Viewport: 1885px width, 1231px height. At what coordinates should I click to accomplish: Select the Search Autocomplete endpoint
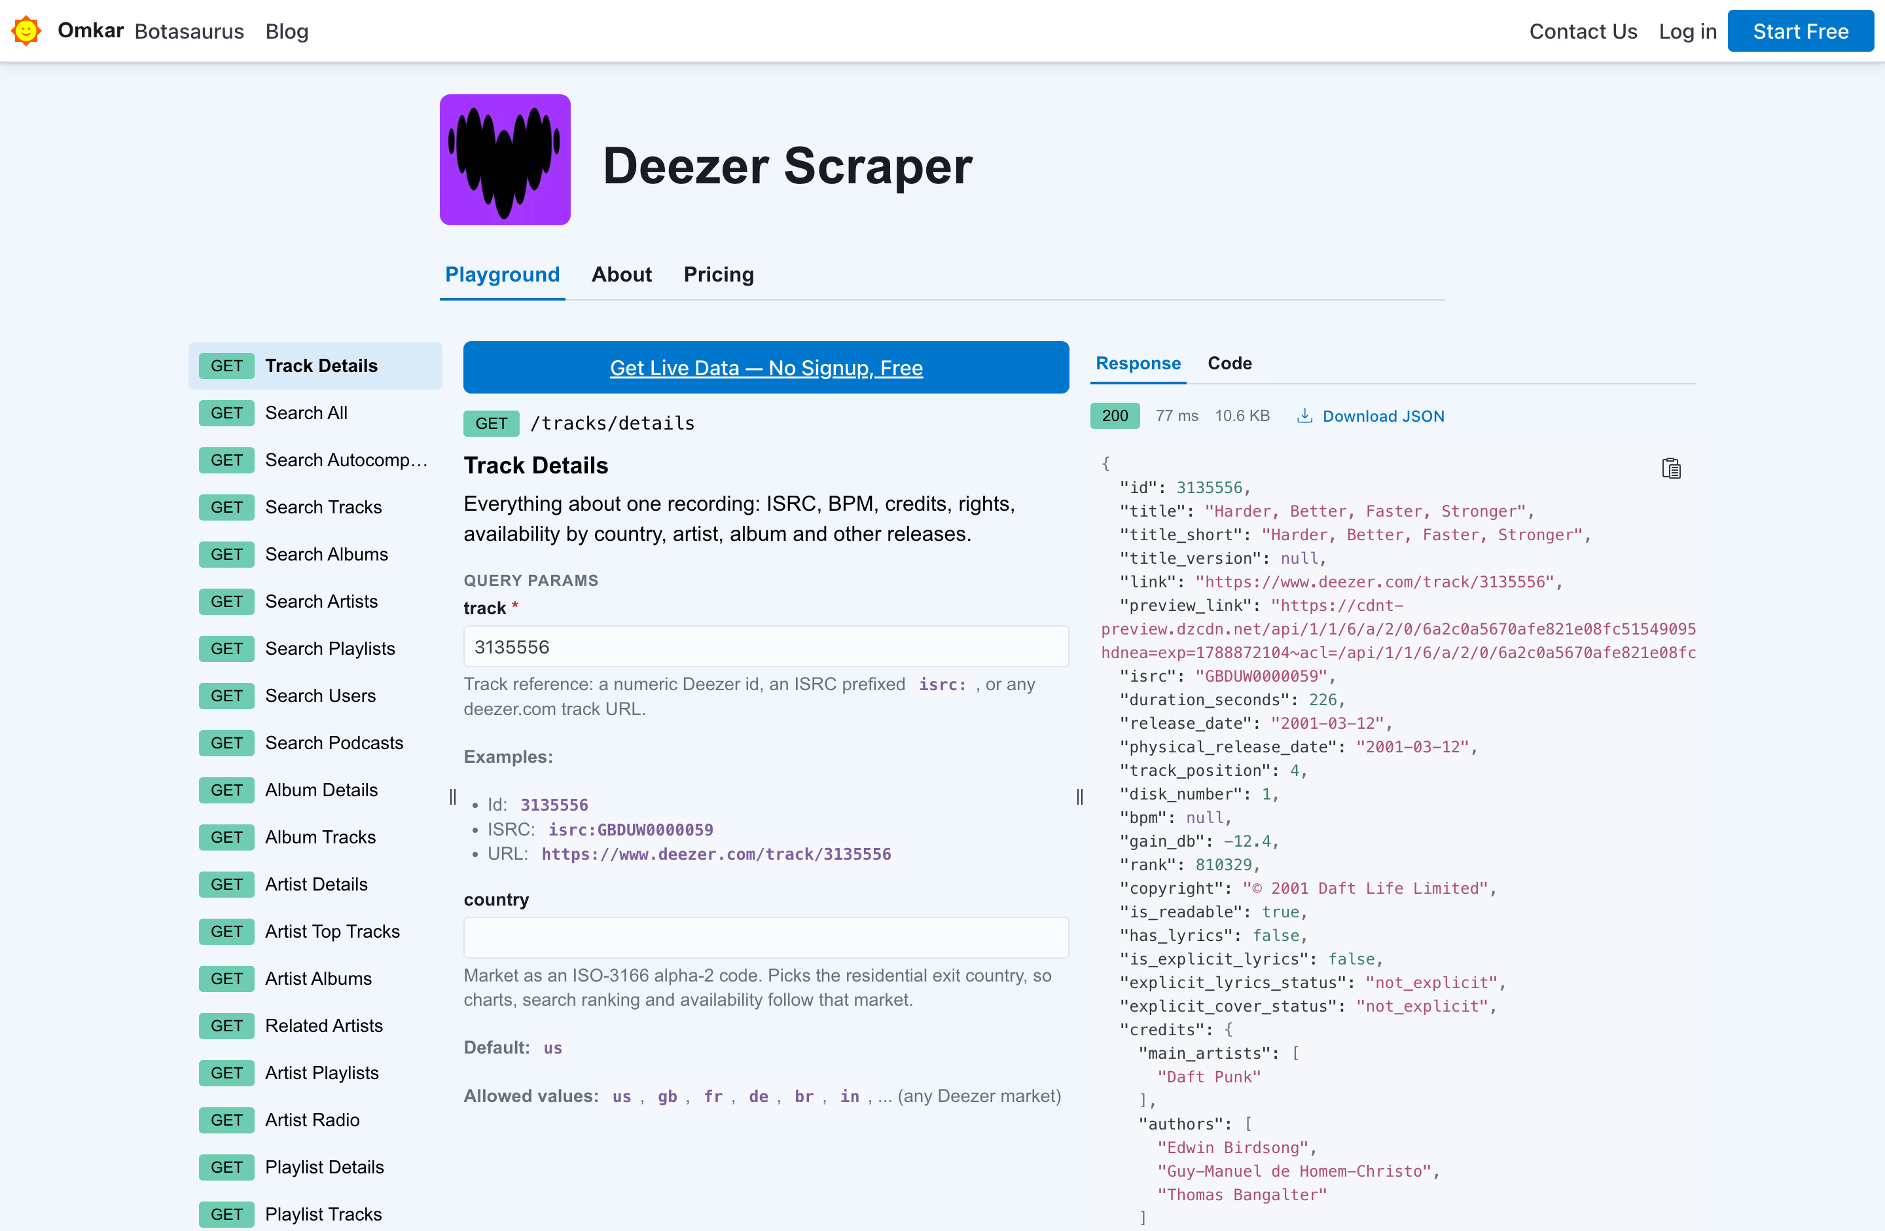[x=315, y=460]
